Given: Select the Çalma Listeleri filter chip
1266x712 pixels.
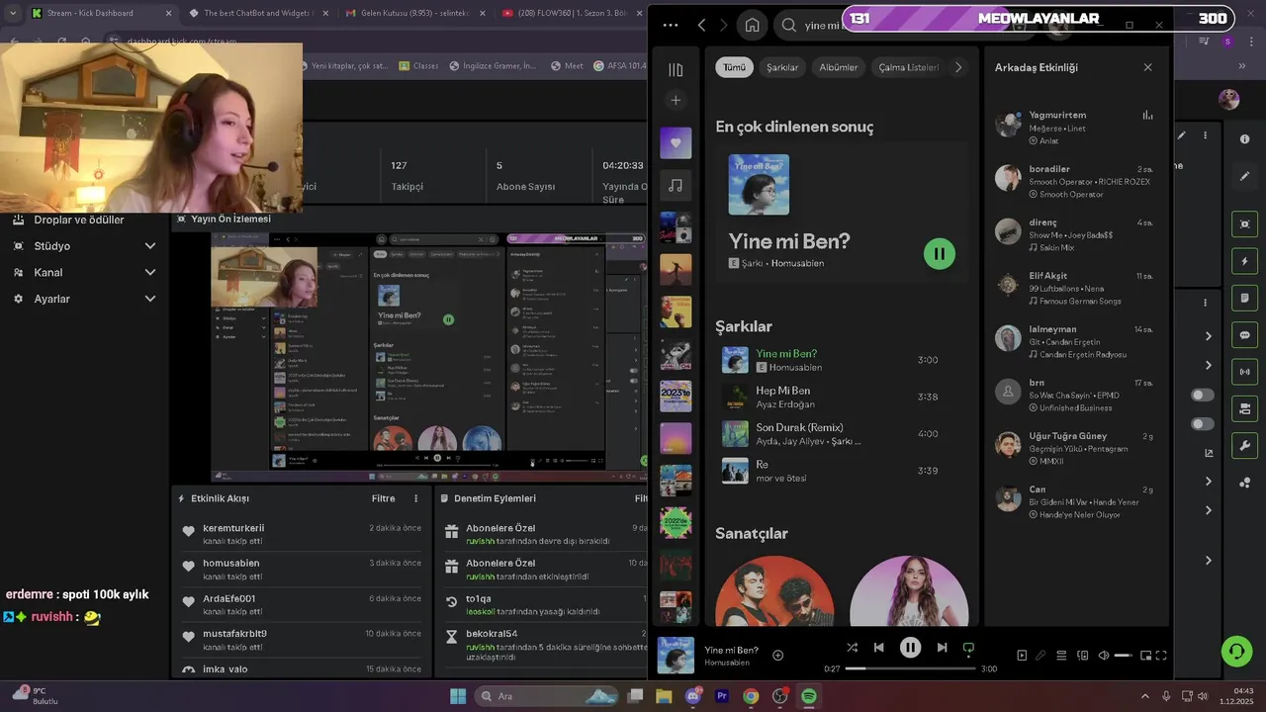Looking at the screenshot, I should click(x=908, y=67).
